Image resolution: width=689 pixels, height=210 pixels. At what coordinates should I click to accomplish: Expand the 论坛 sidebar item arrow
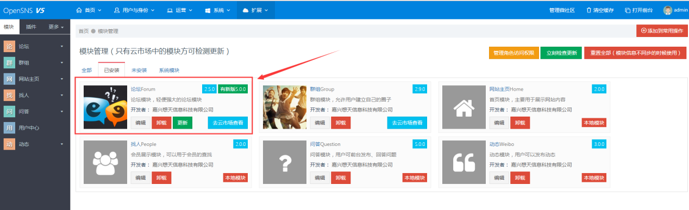(62, 47)
